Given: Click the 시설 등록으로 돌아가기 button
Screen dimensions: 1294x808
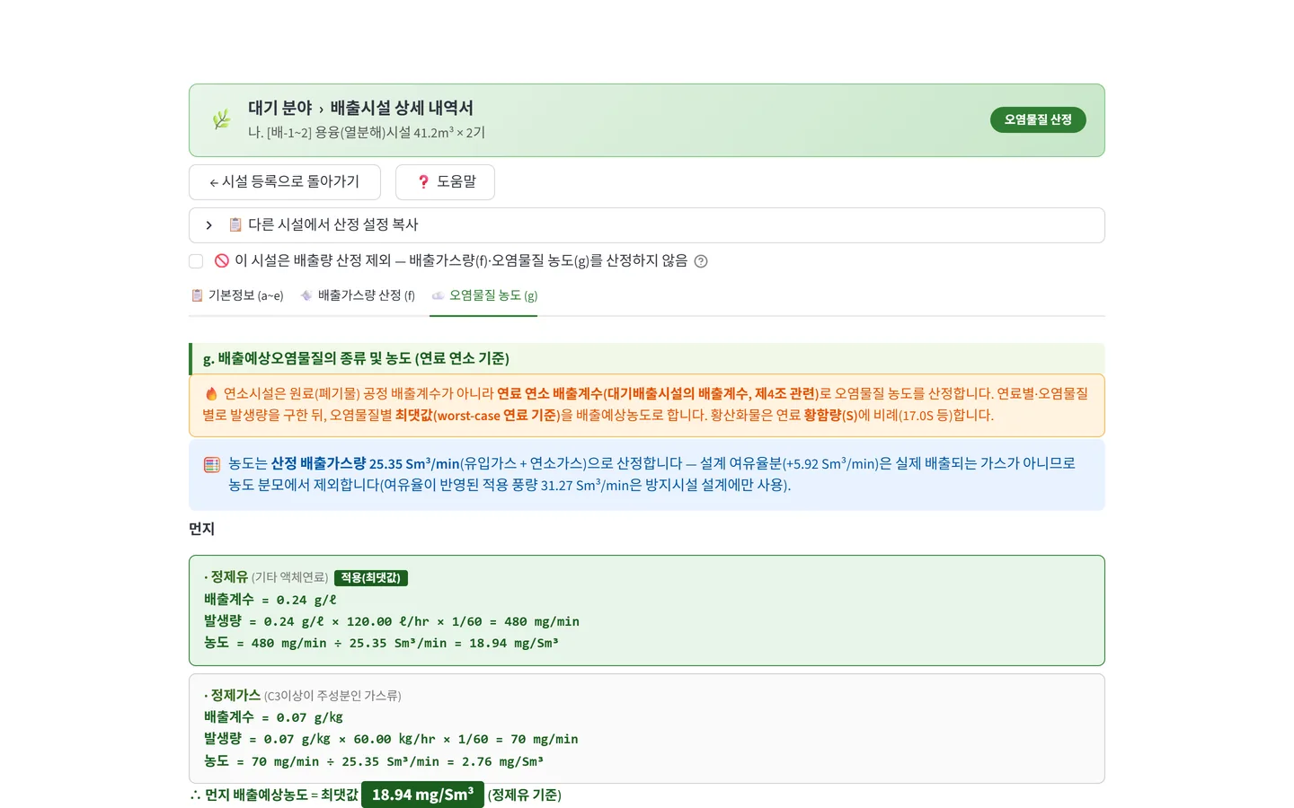Looking at the screenshot, I should coord(285,182).
